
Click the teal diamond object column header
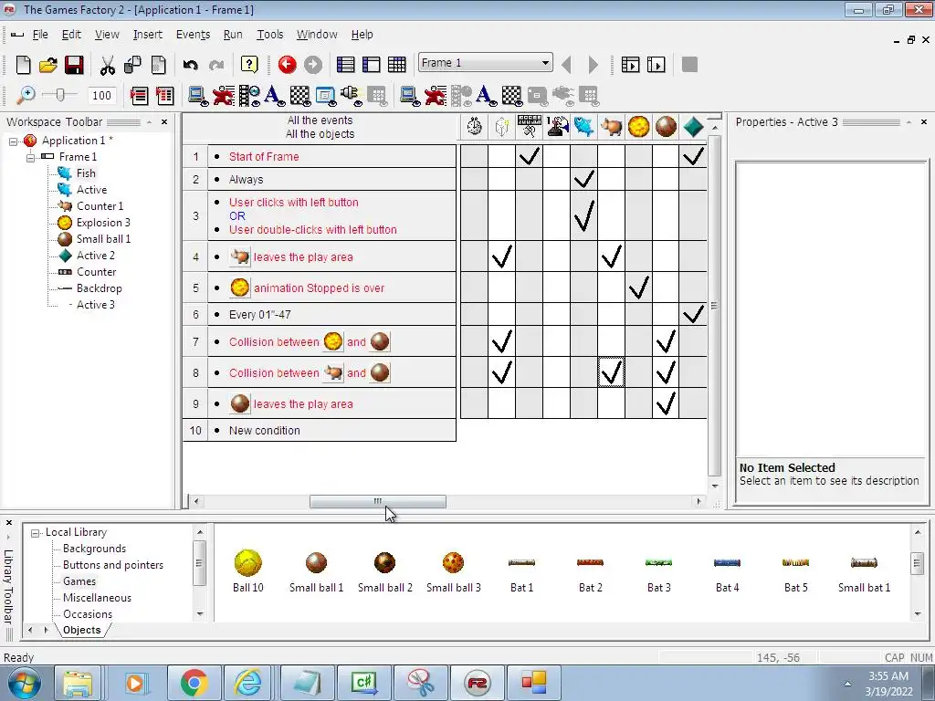[x=694, y=126]
